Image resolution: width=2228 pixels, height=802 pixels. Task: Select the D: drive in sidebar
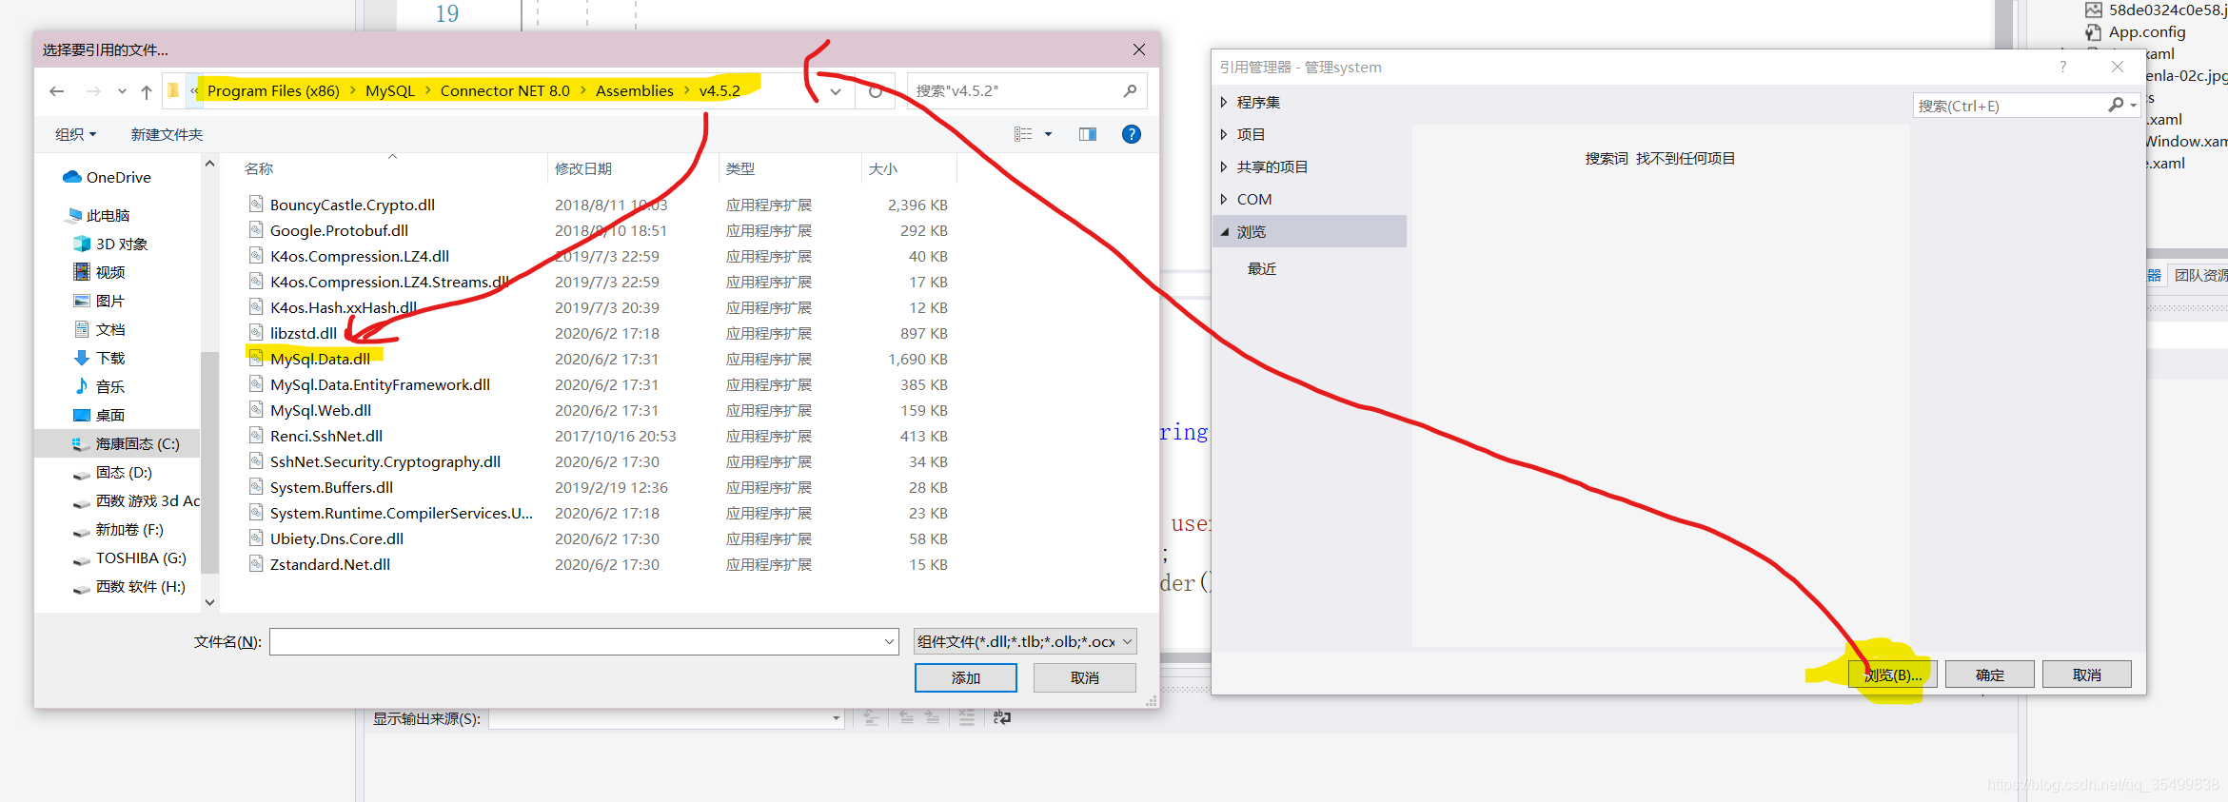(112, 472)
